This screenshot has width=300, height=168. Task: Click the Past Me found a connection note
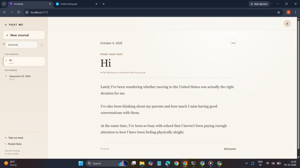(x=123, y=72)
